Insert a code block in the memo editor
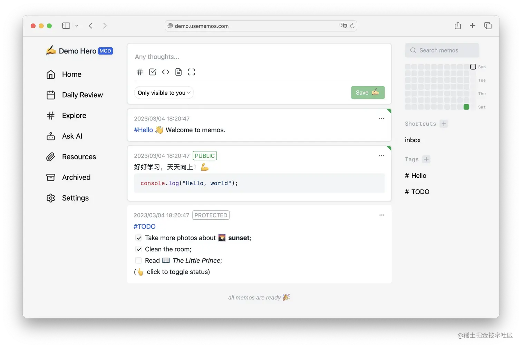 tap(165, 72)
